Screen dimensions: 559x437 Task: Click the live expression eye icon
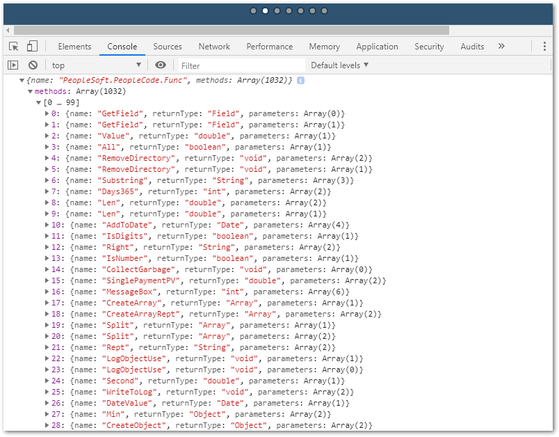click(161, 65)
